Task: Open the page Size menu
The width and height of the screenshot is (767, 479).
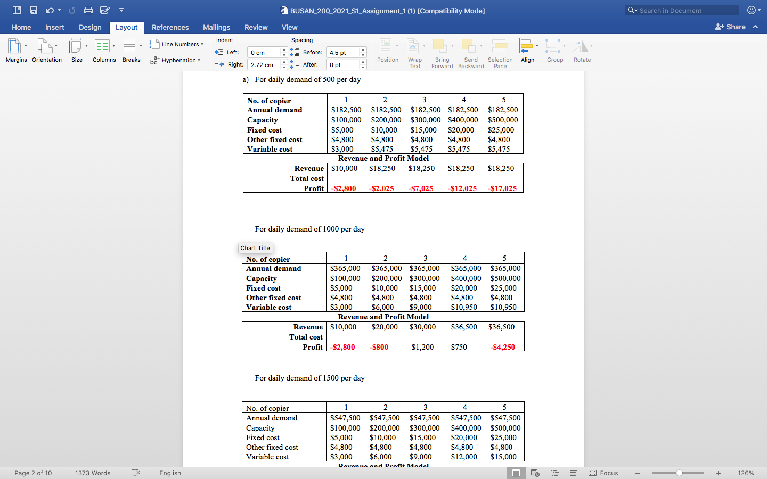Action: coord(77,51)
